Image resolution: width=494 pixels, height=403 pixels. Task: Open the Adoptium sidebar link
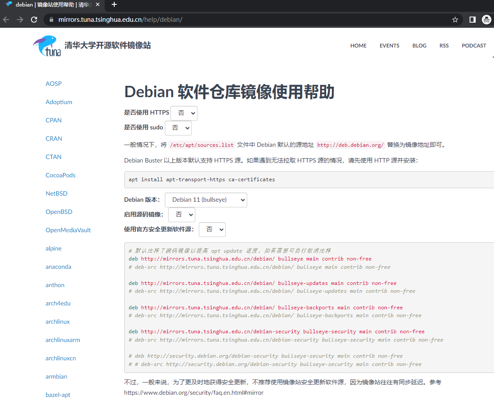[x=59, y=102]
